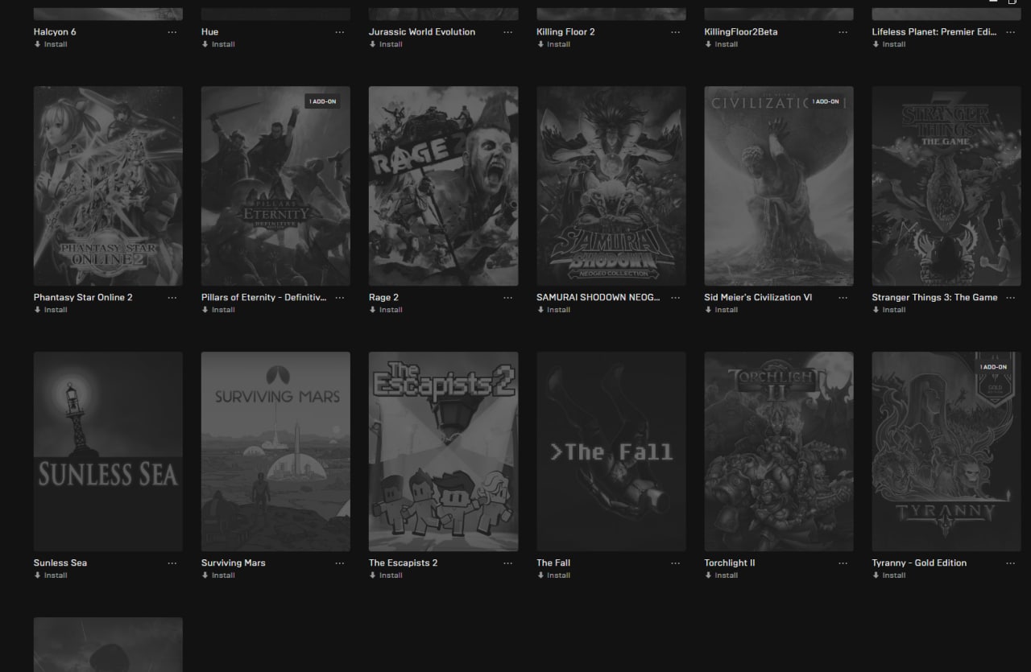Install Lifeless Planet: Premier Edition
The image size is (1031, 672).
888,44
